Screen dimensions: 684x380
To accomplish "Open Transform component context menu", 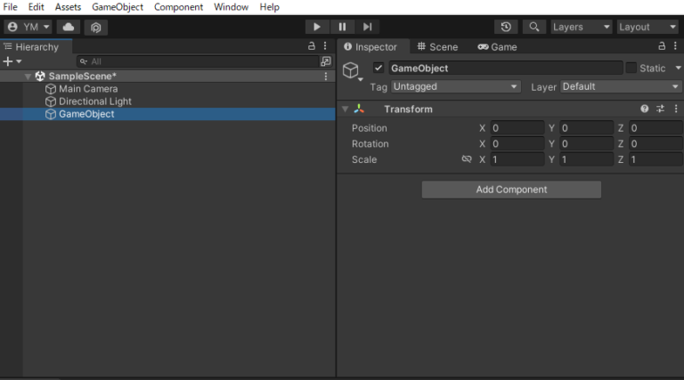I will [676, 109].
